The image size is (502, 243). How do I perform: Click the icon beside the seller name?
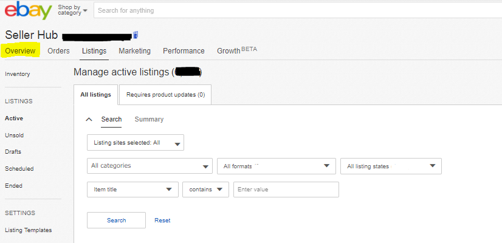tap(136, 35)
